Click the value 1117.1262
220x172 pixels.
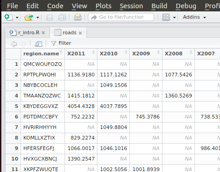(113, 75)
